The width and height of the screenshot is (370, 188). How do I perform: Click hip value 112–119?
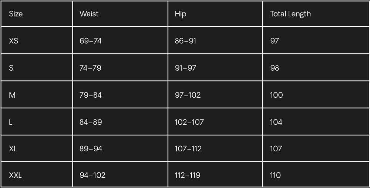click(188, 175)
